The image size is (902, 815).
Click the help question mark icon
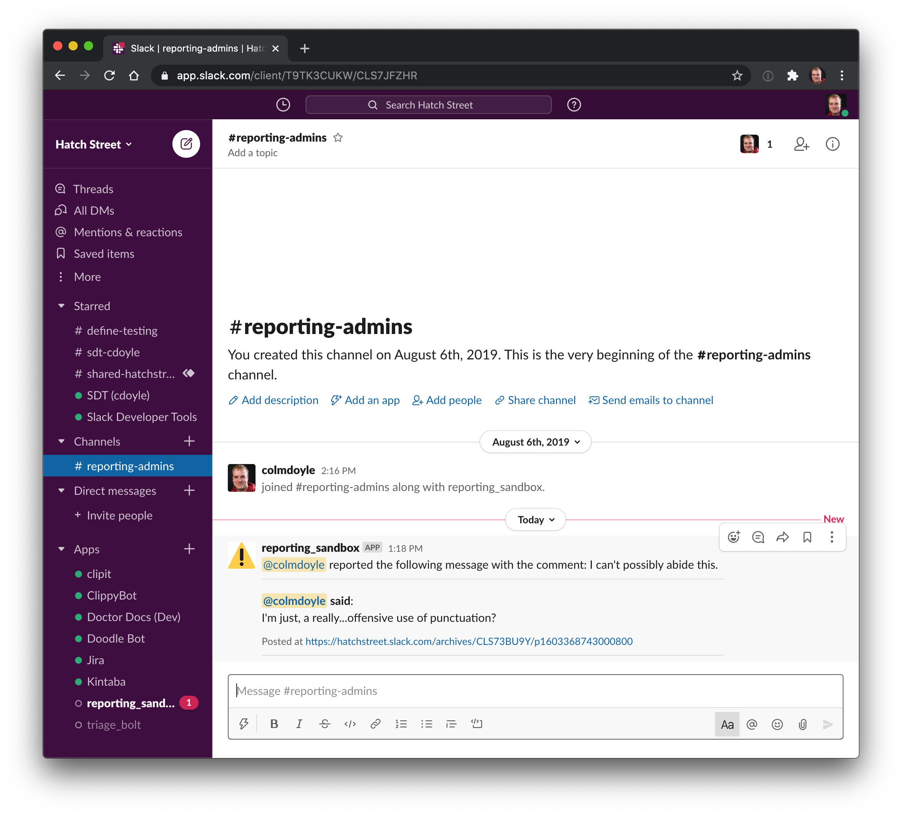[x=574, y=105]
